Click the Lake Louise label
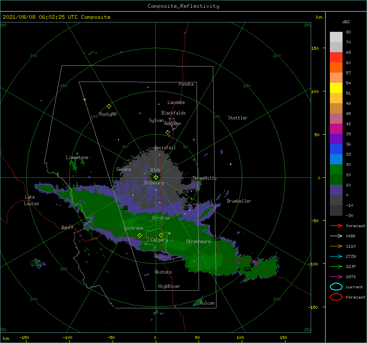Screen dimensions: 367x343 tap(31, 200)
